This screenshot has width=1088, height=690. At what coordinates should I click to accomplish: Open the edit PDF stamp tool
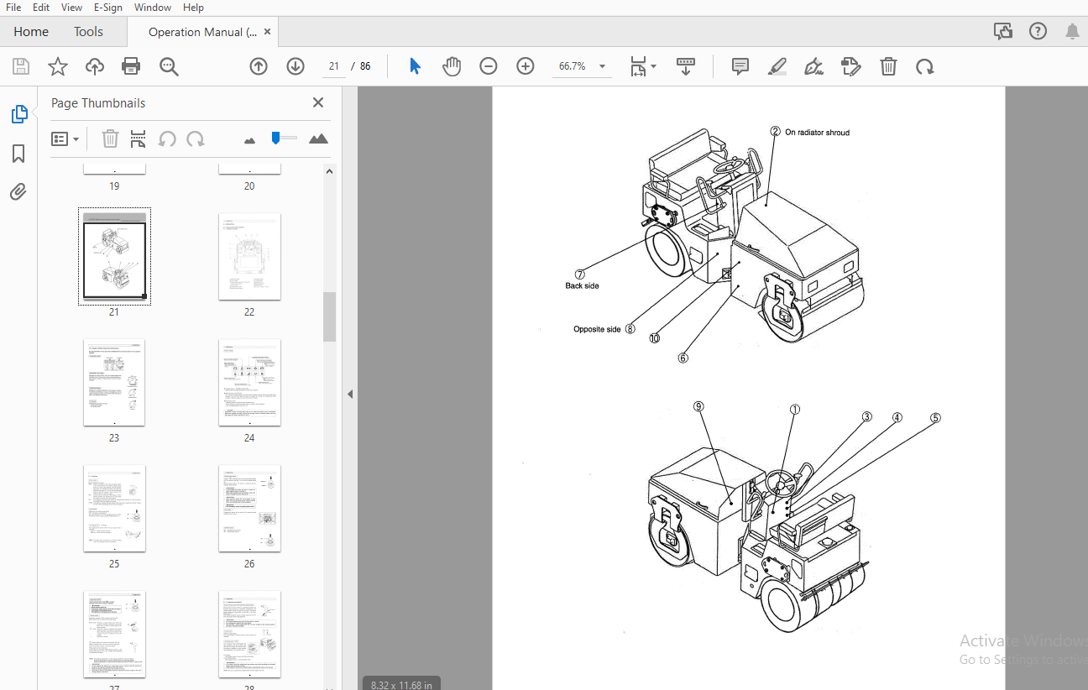coord(851,66)
